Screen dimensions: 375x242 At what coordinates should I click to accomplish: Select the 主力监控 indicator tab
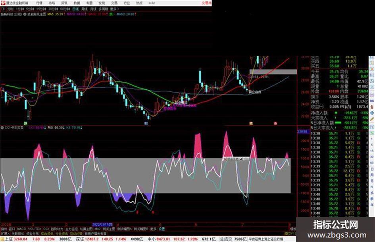72,229
